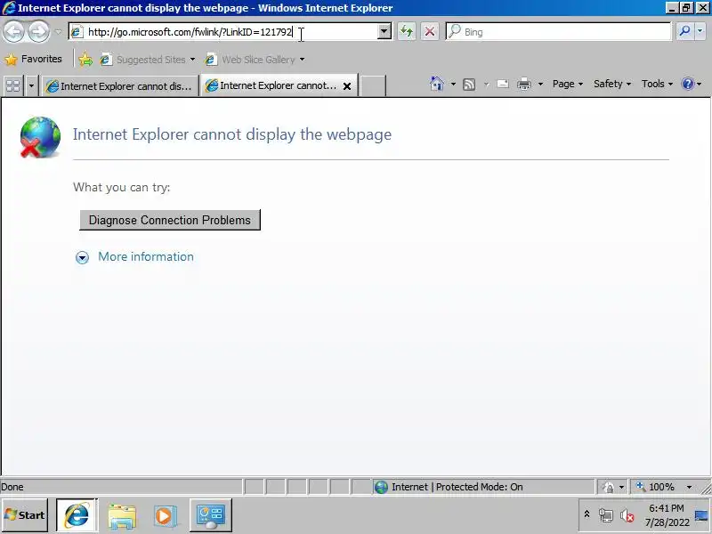
Task: Click the Refresh page icon
Action: pyautogui.click(x=407, y=32)
